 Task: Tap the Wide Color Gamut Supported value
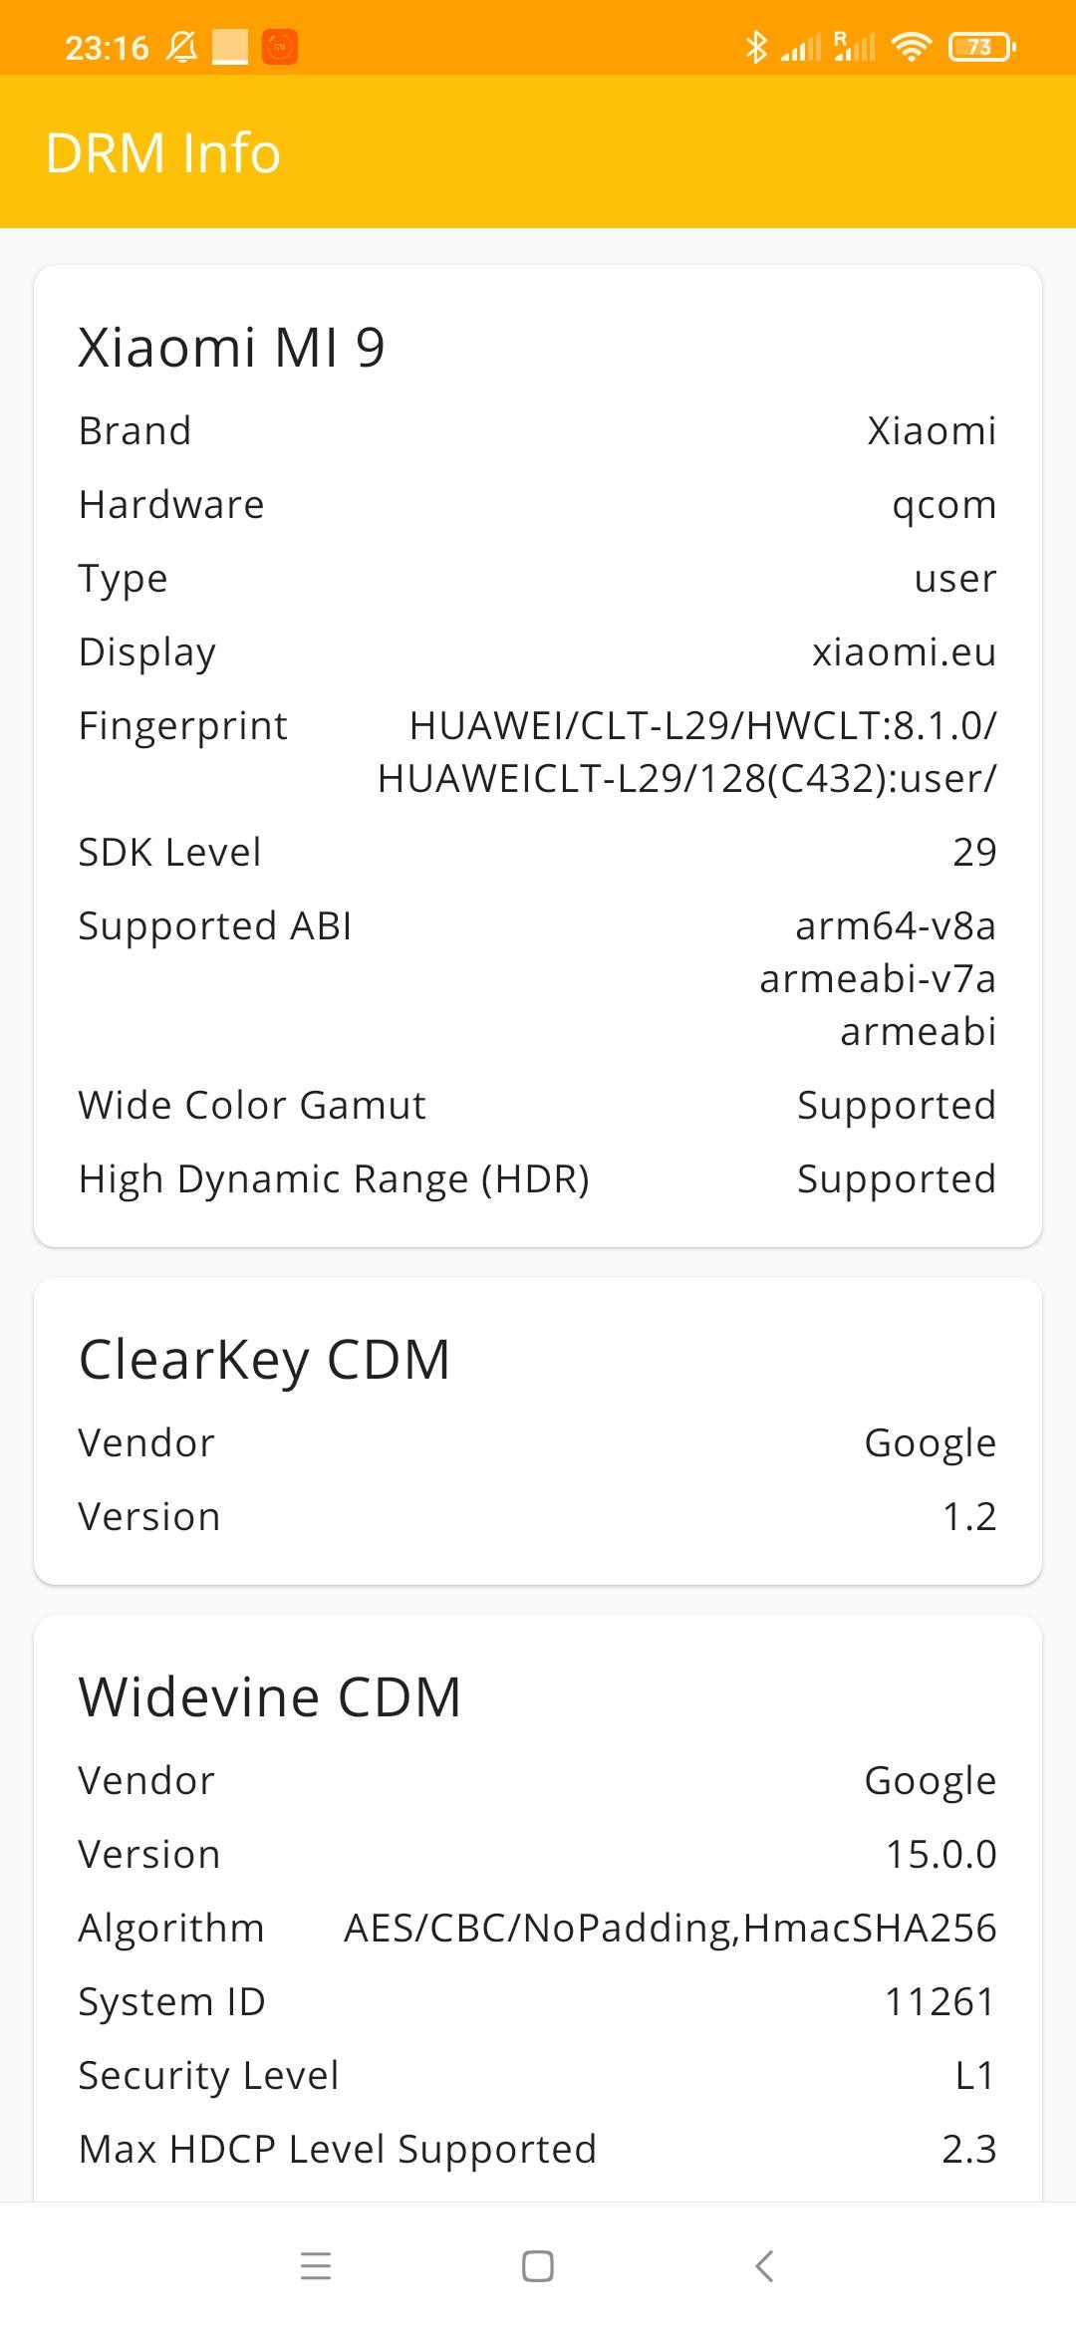(x=896, y=1106)
